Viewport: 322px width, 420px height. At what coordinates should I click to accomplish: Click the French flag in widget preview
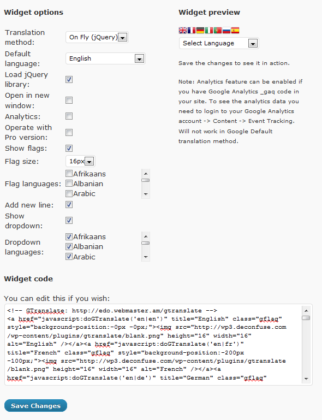click(x=192, y=30)
